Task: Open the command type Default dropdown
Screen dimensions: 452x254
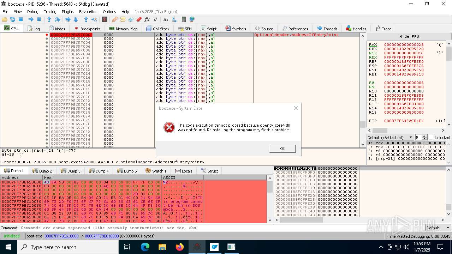Action: [438, 228]
